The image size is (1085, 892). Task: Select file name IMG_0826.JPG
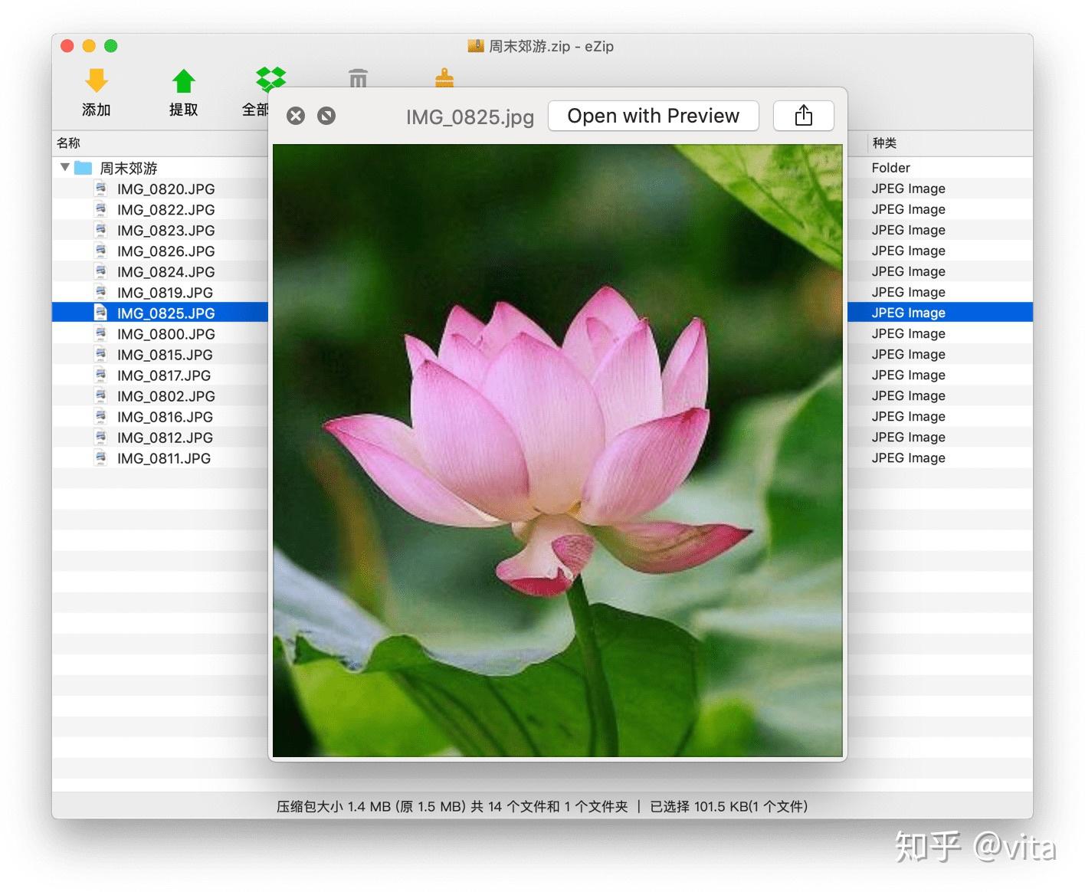coord(166,251)
